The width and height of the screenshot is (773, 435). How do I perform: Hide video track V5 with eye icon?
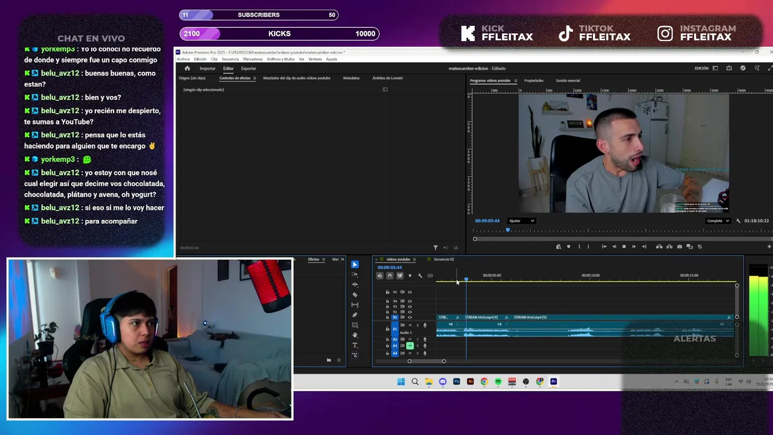410,292
